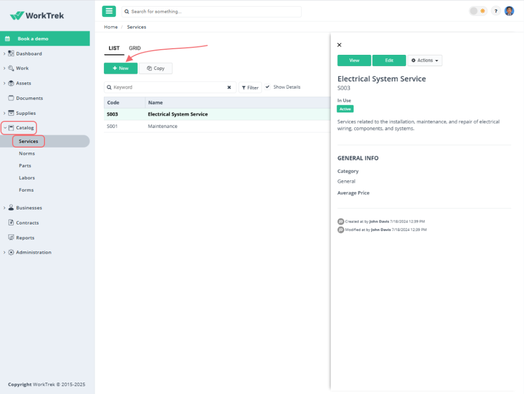Open the hamburger menu icon next to search
This screenshot has height=394, width=524.
(108, 11)
